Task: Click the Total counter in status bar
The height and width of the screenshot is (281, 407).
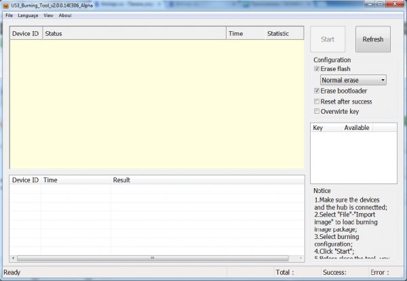Action: click(285, 272)
